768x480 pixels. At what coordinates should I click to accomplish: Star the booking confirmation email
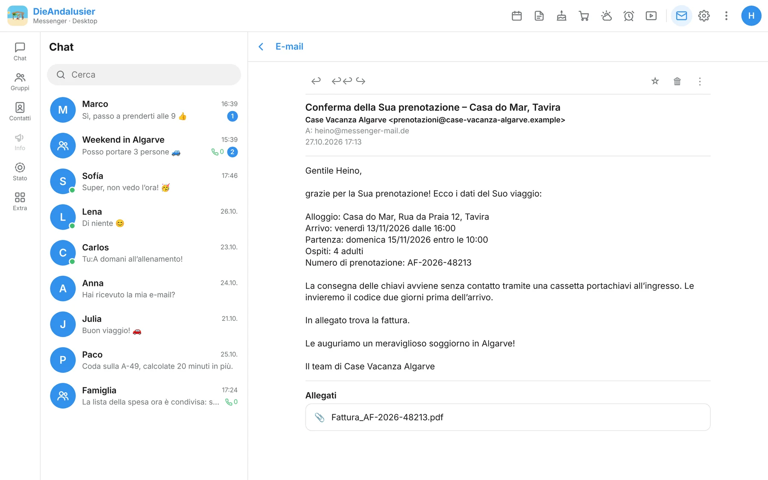655,81
